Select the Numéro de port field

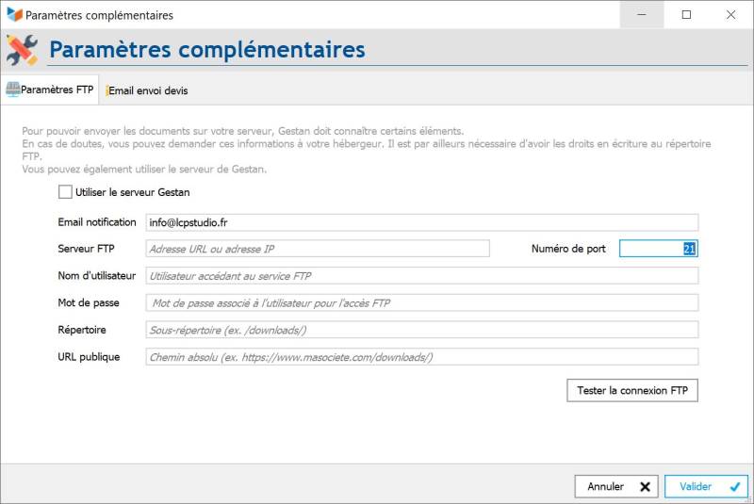tap(658, 249)
